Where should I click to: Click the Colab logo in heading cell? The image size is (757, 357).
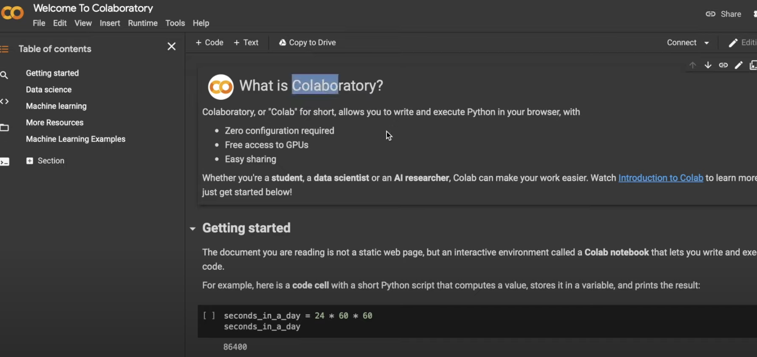point(220,87)
